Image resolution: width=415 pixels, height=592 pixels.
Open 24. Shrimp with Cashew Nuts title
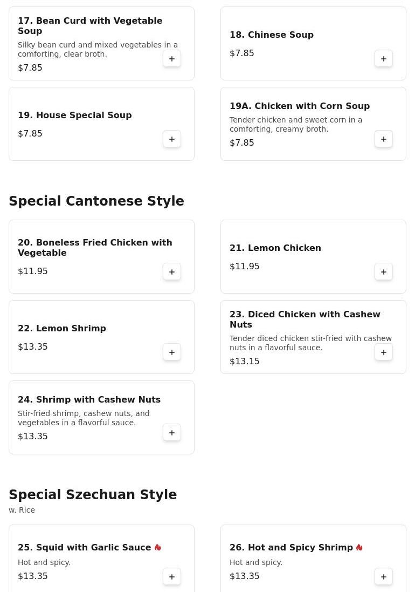[89, 399]
